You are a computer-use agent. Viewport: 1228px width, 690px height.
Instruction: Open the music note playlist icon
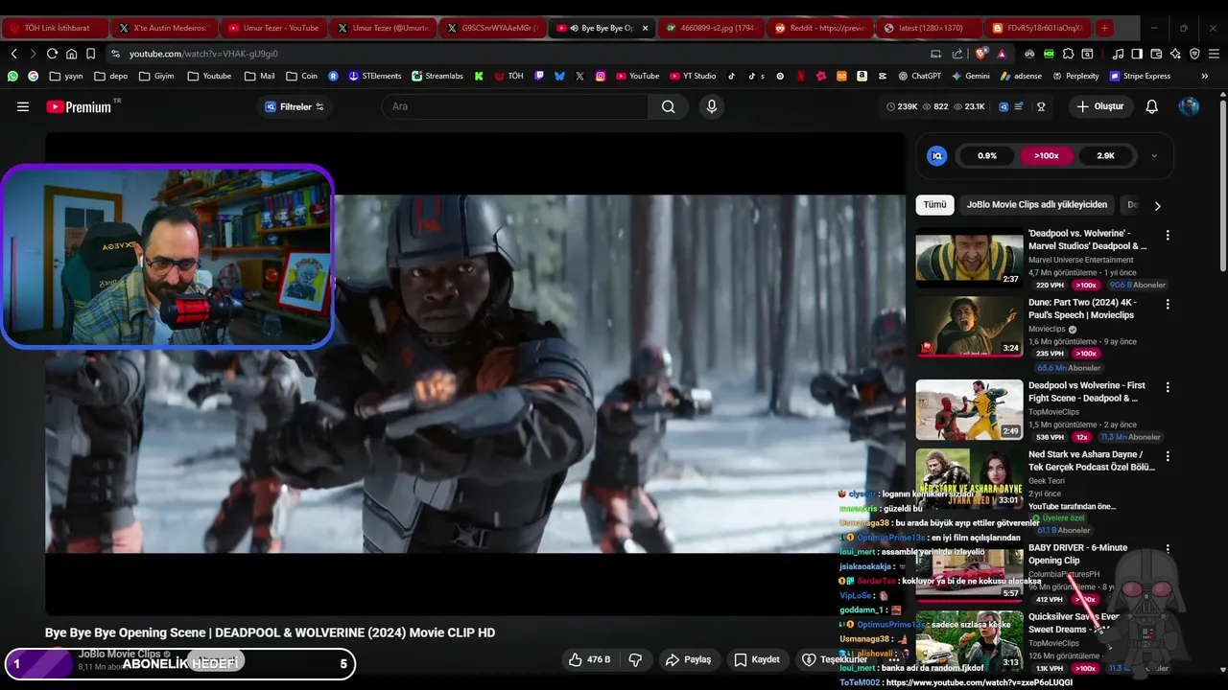click(x=1118, y=54)
